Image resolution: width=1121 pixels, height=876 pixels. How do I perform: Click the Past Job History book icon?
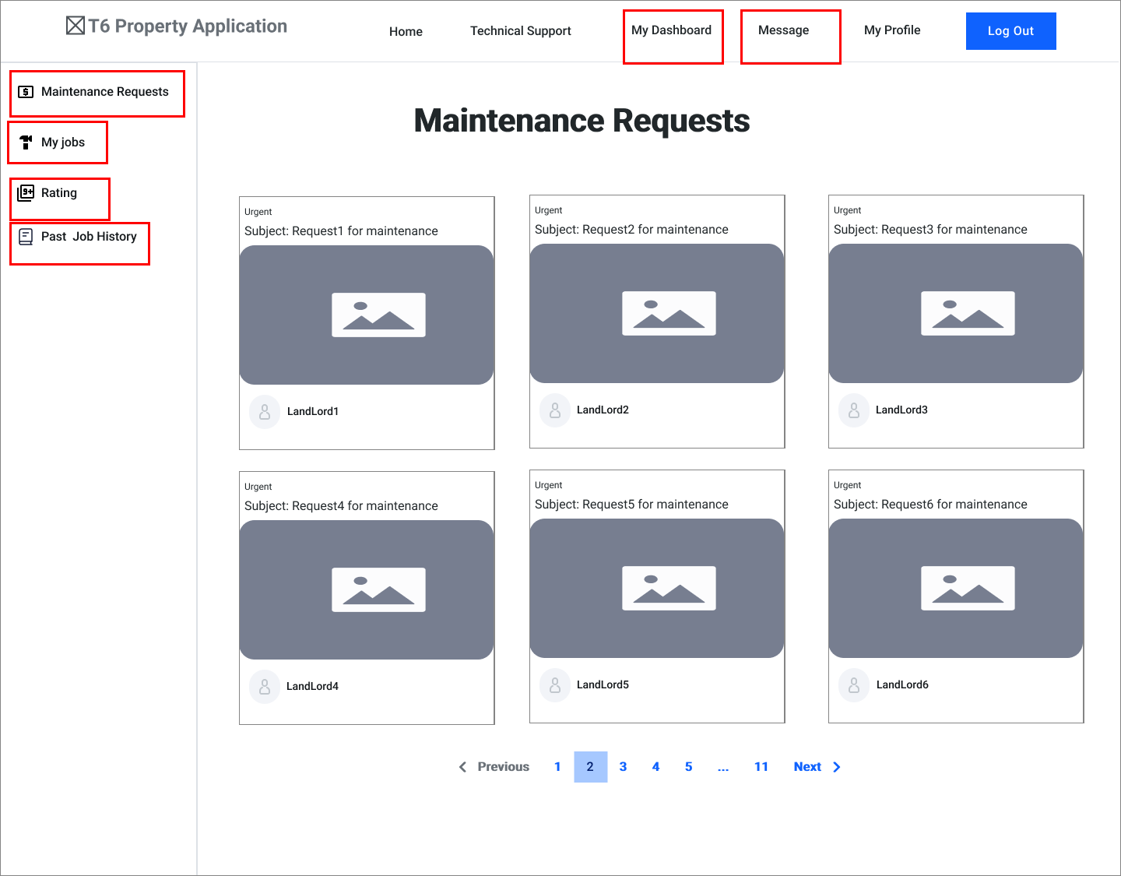pyautogui.click(x=26, y=237)
